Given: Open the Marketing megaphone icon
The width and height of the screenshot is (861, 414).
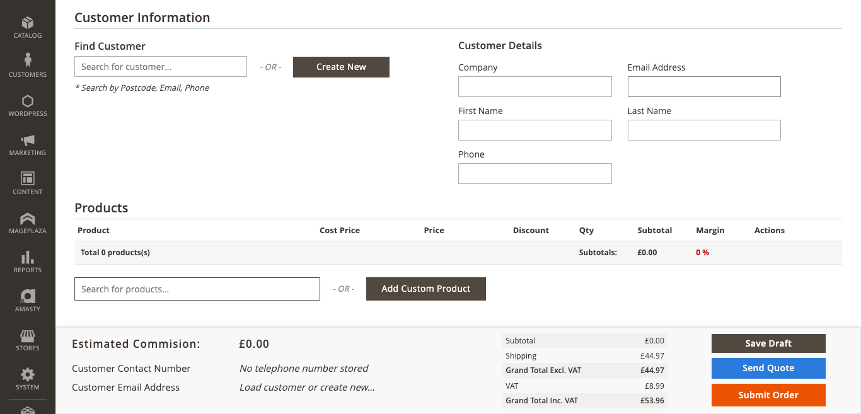Looking at the screenshot, I should [28, 141].
